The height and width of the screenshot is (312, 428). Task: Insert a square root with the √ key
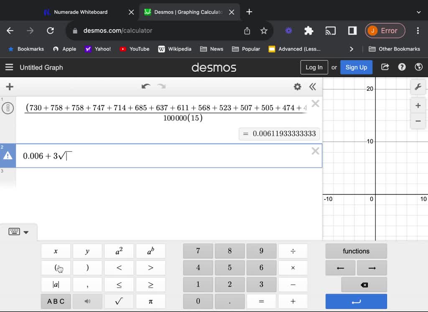click(x=119, y=302)
